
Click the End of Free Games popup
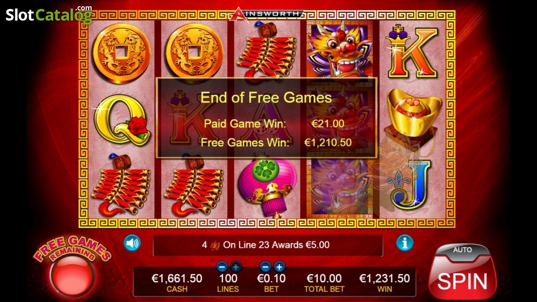click(266, 118)
